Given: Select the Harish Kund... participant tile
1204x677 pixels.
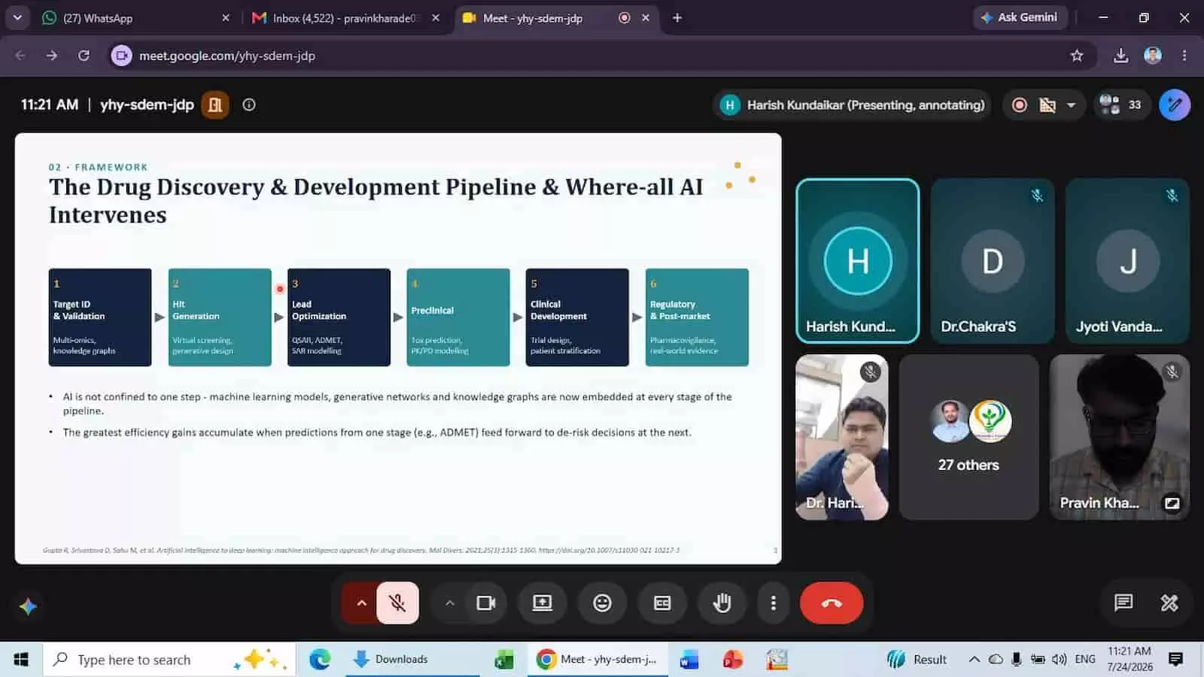Looking at the screenshot, I should point(858,260).
